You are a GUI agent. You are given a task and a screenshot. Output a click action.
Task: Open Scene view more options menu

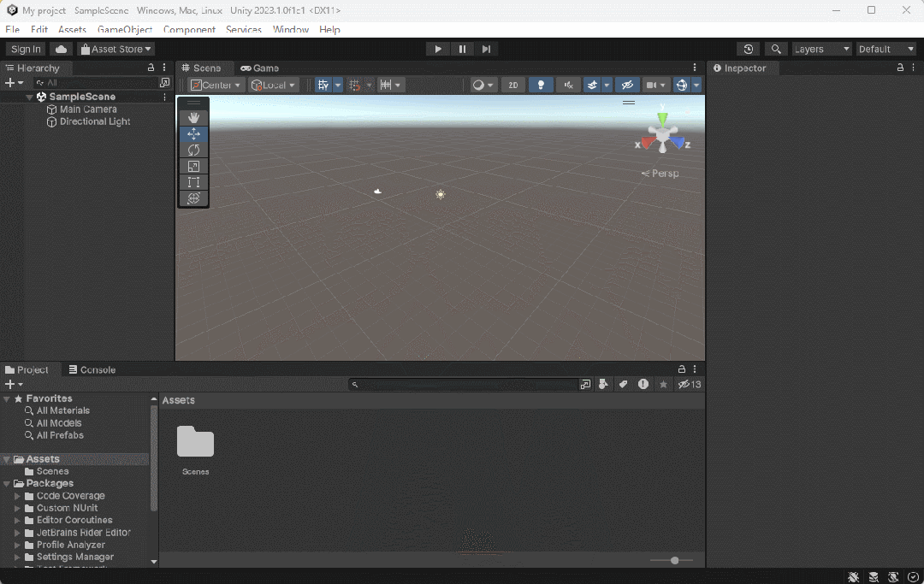[695, 68]
